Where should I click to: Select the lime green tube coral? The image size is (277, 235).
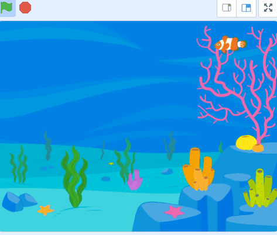point(260,188)
